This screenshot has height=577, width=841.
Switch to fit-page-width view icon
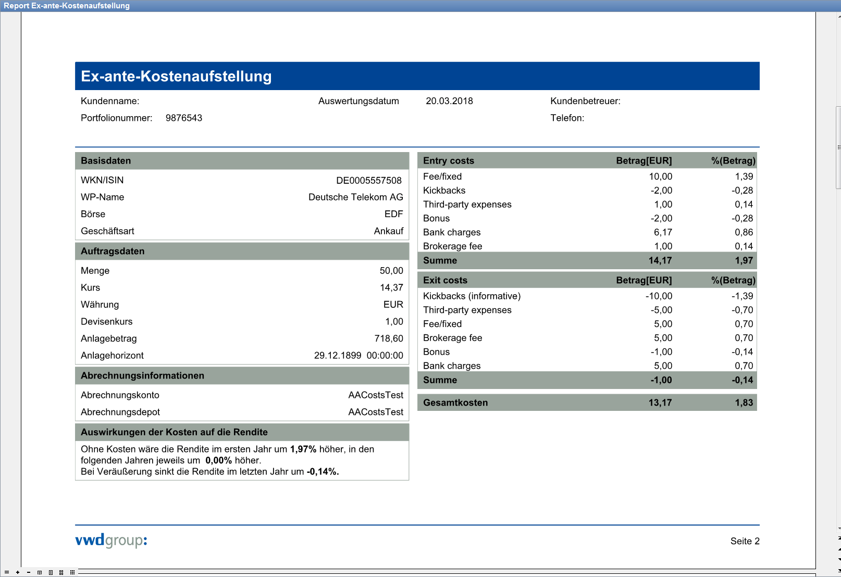coord(40,572)
